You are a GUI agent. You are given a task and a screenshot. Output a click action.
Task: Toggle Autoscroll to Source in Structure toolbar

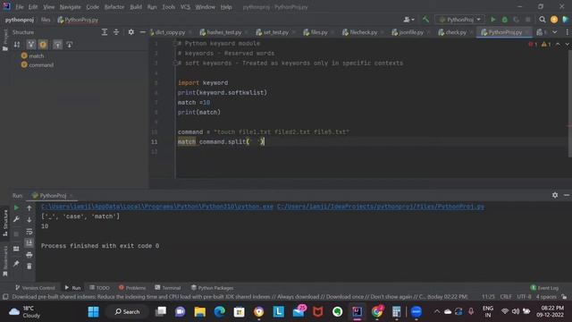[57, 45]
